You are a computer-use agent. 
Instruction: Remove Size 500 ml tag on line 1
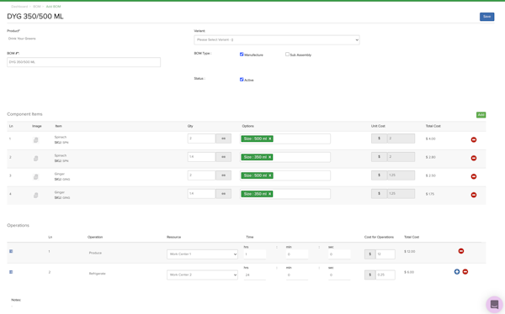[270, 139]
